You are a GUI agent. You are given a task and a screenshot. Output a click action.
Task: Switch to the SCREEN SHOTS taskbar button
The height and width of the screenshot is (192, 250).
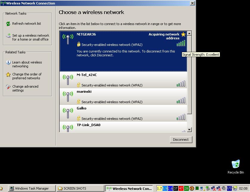click(x=80, y=188)
